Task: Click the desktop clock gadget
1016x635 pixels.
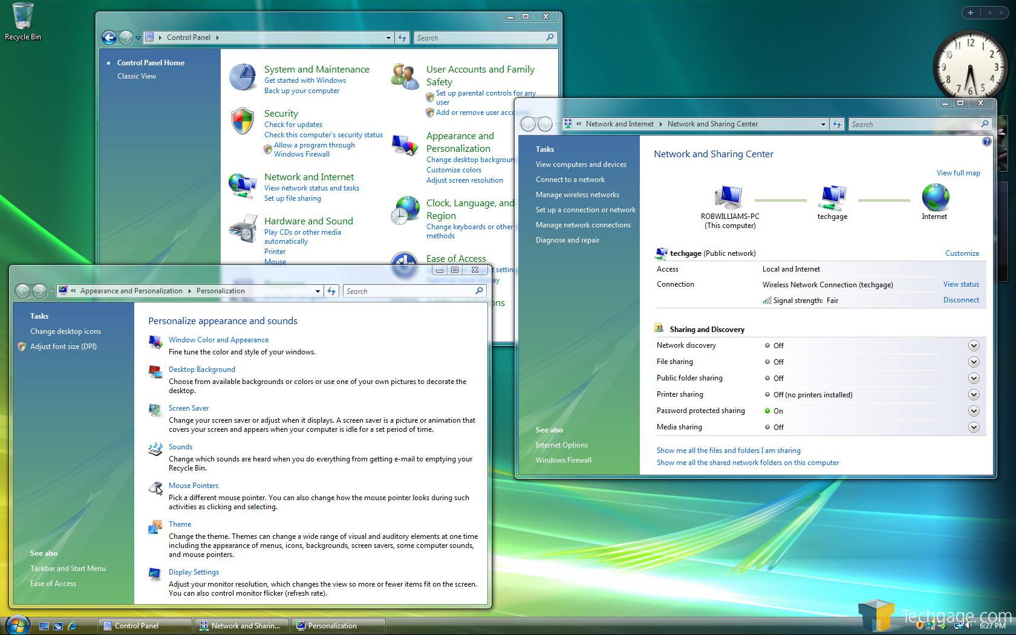Action: tap(971, 66)
